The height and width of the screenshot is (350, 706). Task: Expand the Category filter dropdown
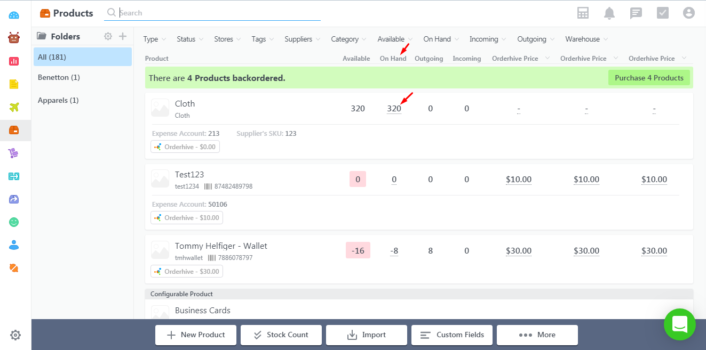pos(349,39)
